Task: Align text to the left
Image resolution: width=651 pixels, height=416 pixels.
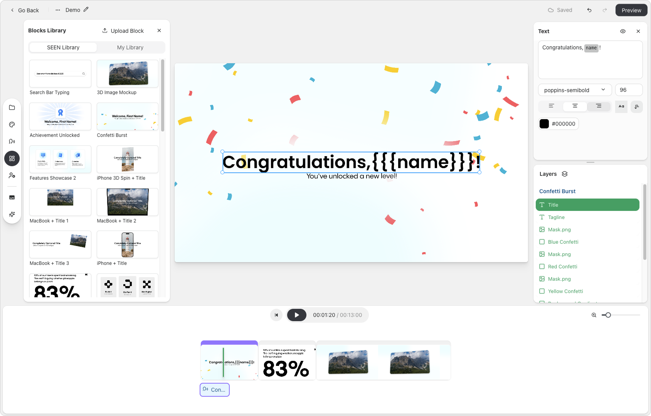Action: pyautogui.click(x=551, y=106)
